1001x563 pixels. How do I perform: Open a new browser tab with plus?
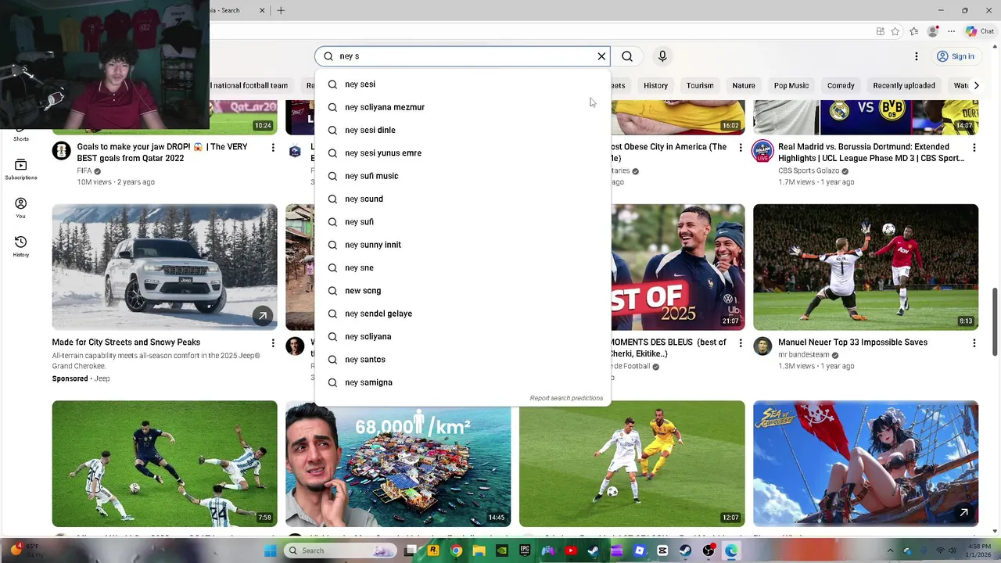281,10
